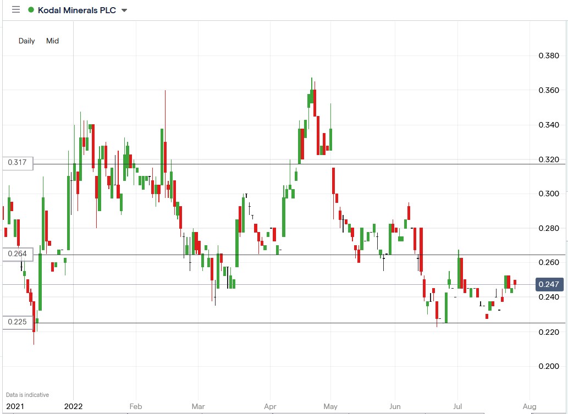Select the blue 0.247 current price tag
The image size is (568, 414).
[x=548, y=284]
